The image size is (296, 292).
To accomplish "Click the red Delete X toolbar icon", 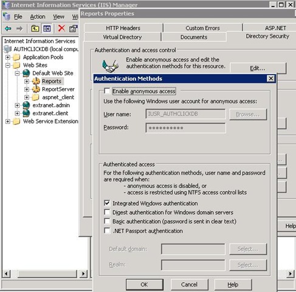I will (x=61, y=29).
